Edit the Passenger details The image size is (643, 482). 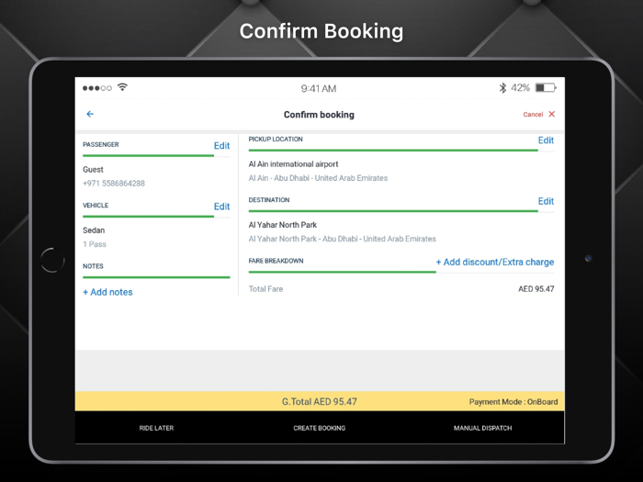221,146
